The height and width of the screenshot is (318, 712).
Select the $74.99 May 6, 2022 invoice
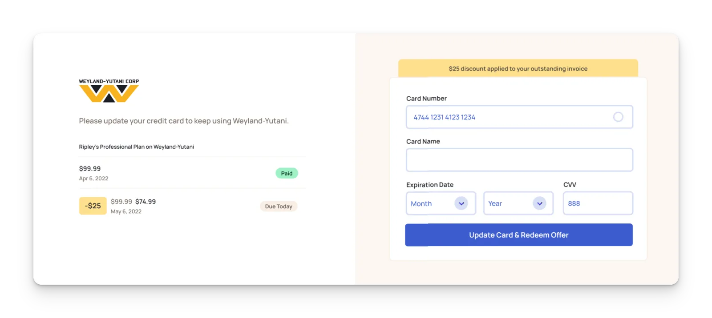click(192, 206)
